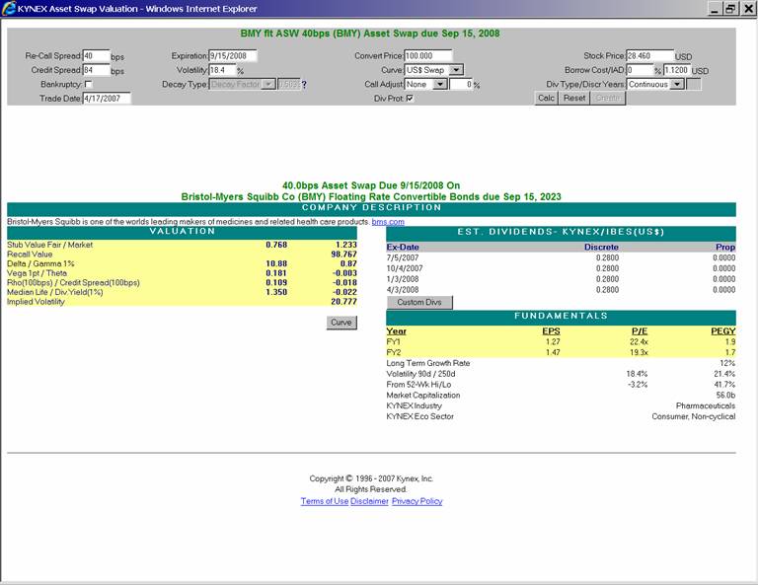758x585 pixels.
Task: Open the bms.com link
Action: 388,222
